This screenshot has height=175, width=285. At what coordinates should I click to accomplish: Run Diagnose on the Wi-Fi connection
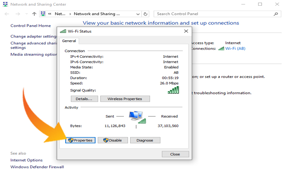tap(145, 140)
